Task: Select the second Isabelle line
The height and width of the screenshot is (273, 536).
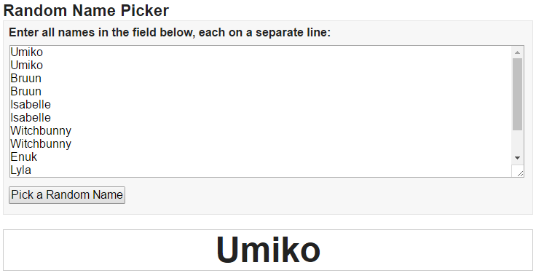Action: coord(31,117)
